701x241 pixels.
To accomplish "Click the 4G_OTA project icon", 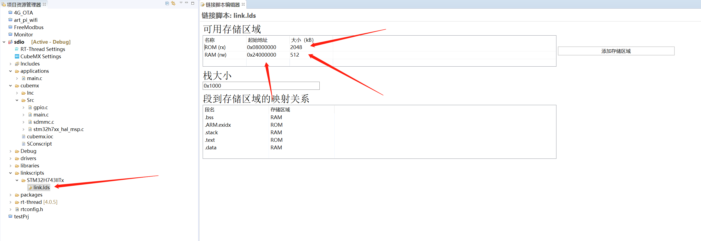I will pyautogui.click(x=10, y=12).
